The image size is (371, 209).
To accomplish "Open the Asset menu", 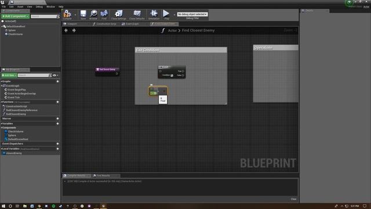I will click(x=20, y=6).
